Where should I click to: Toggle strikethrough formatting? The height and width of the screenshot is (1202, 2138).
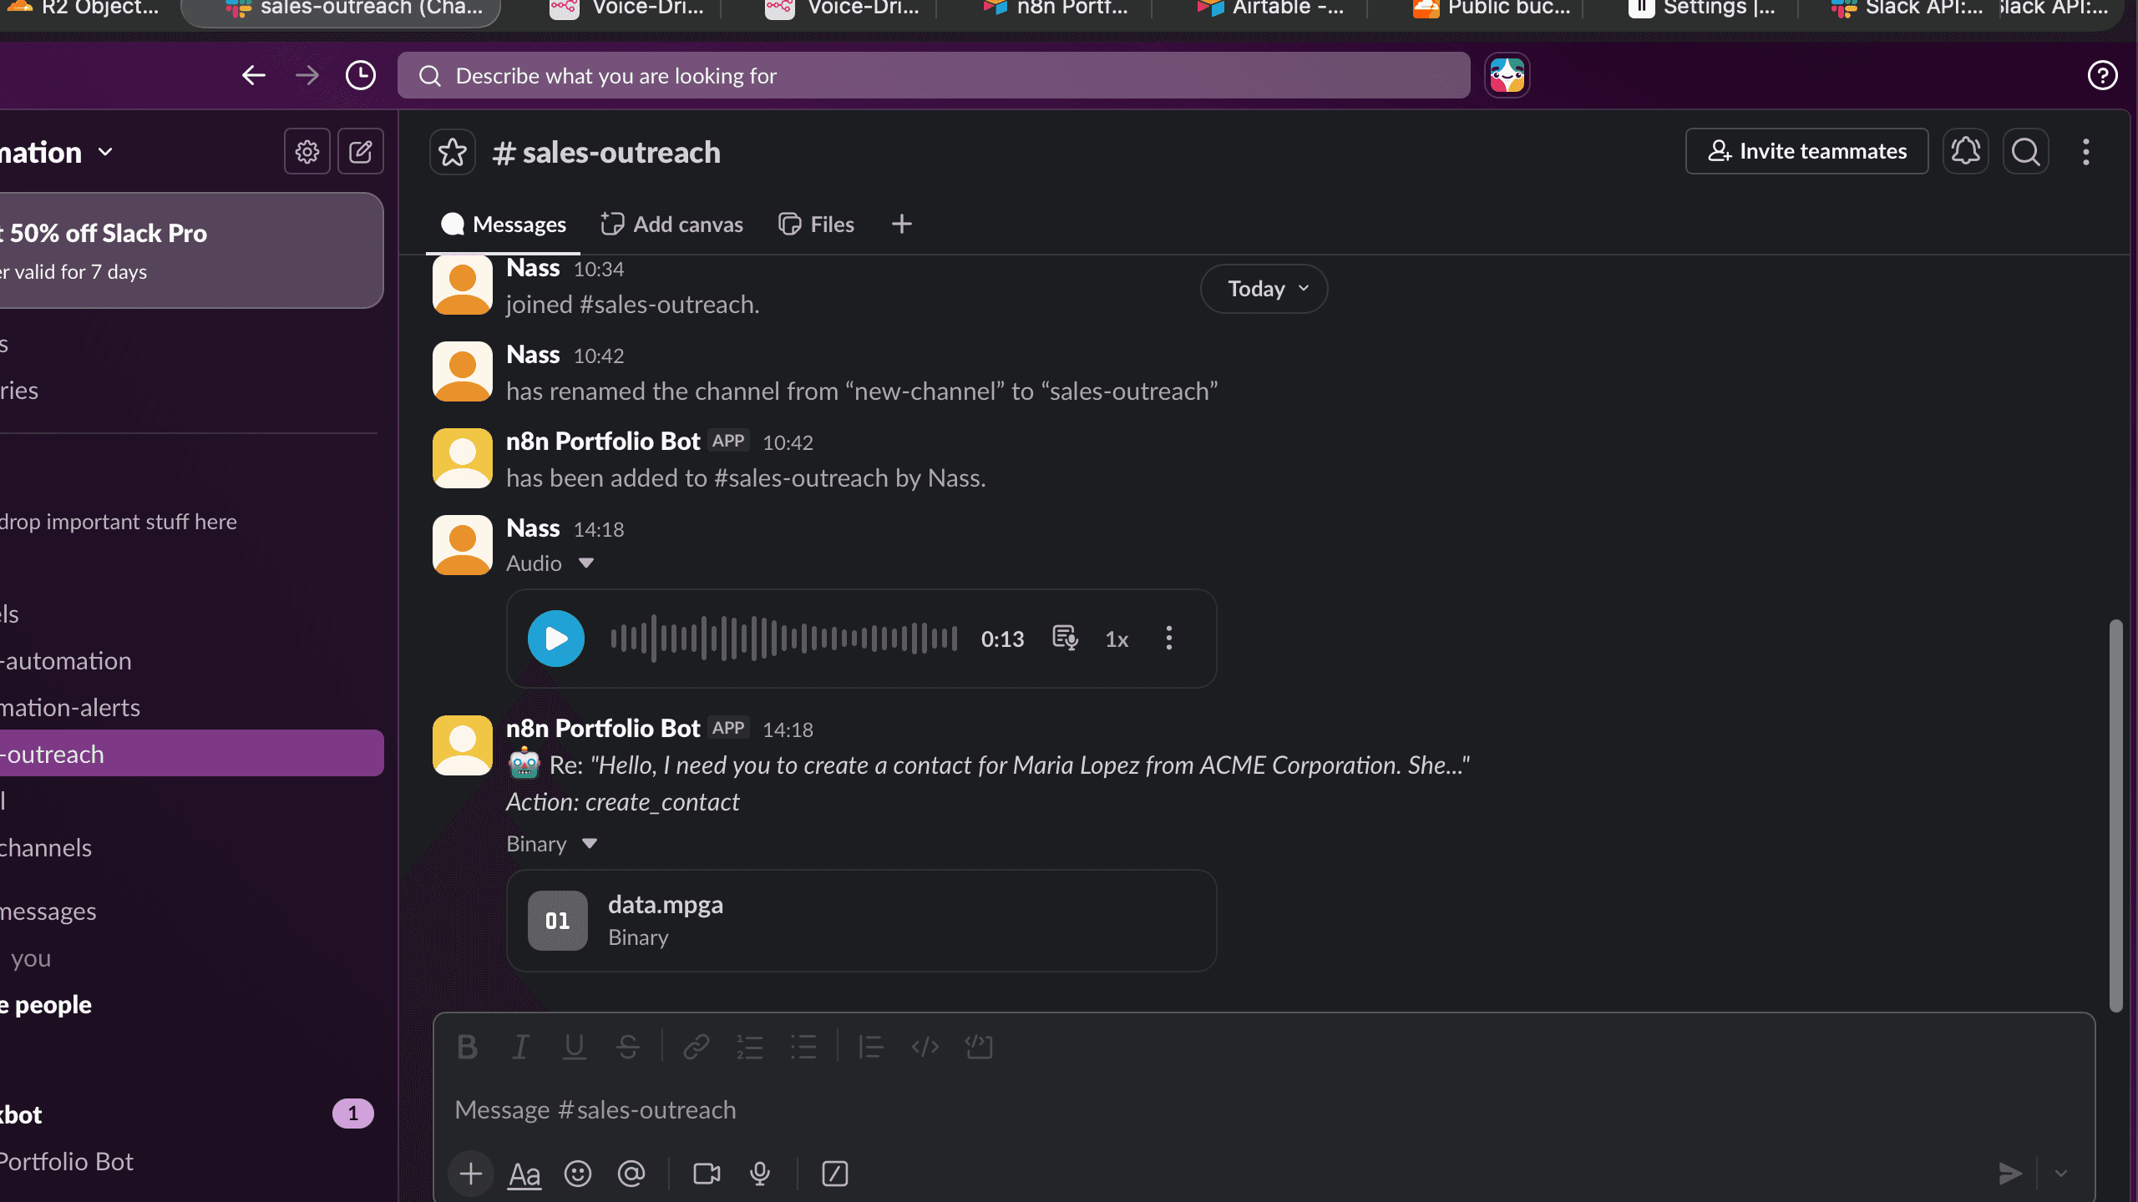click(x=628, y=1047)
